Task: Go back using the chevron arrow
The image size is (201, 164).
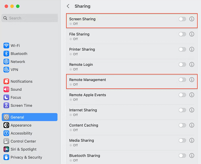Action: [x=68, y=6]
